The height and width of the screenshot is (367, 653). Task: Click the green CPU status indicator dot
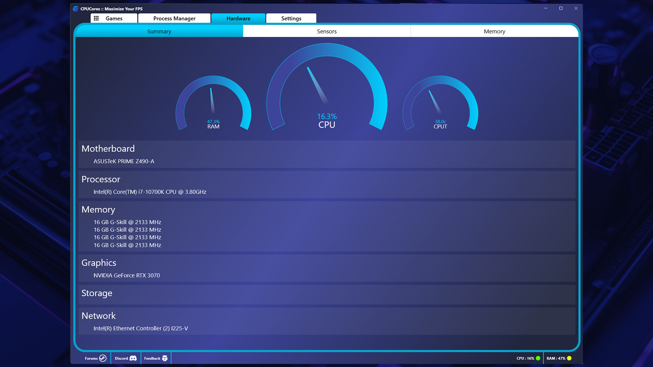537,358
